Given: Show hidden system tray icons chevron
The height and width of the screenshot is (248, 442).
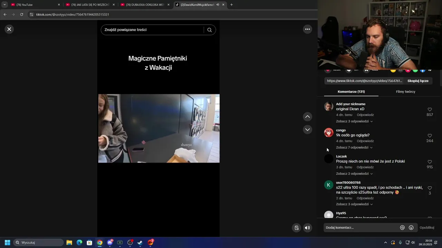Looking at the screenshot, I should 385,242.
